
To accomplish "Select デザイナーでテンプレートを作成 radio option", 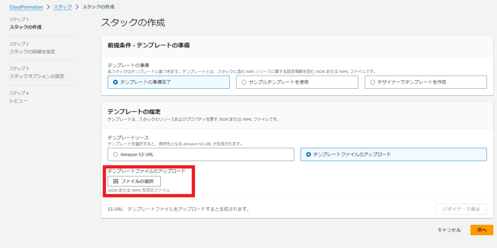I will (x=373, y=82).
